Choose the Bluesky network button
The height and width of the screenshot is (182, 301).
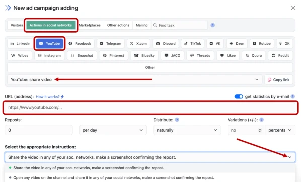(144, 56)
